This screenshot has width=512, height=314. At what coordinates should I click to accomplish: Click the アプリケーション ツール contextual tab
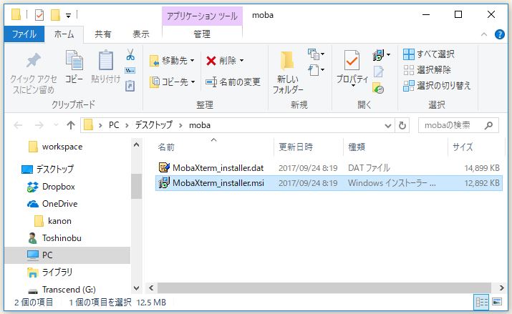pos(202,16)
